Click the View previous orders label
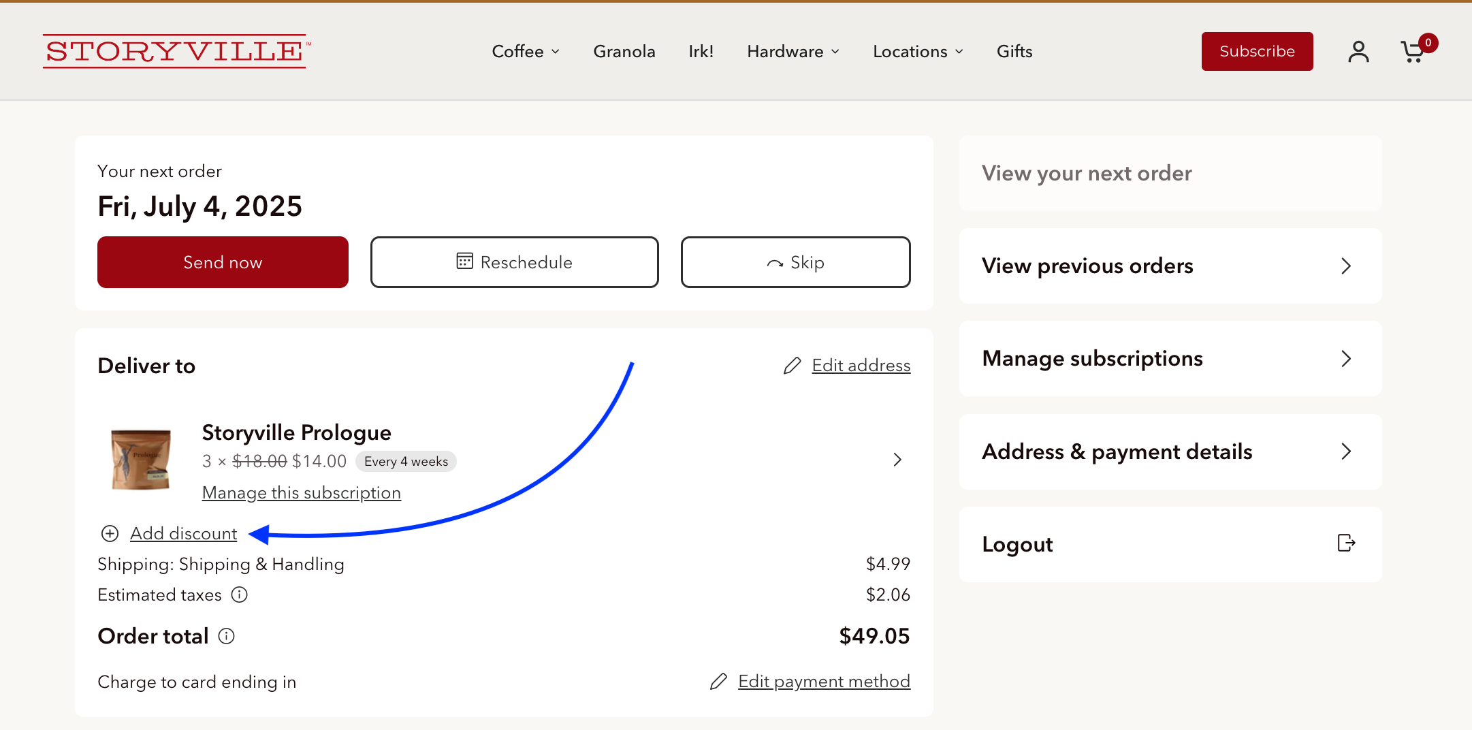Viewport: 1472px width, 730px height. 1087,266
